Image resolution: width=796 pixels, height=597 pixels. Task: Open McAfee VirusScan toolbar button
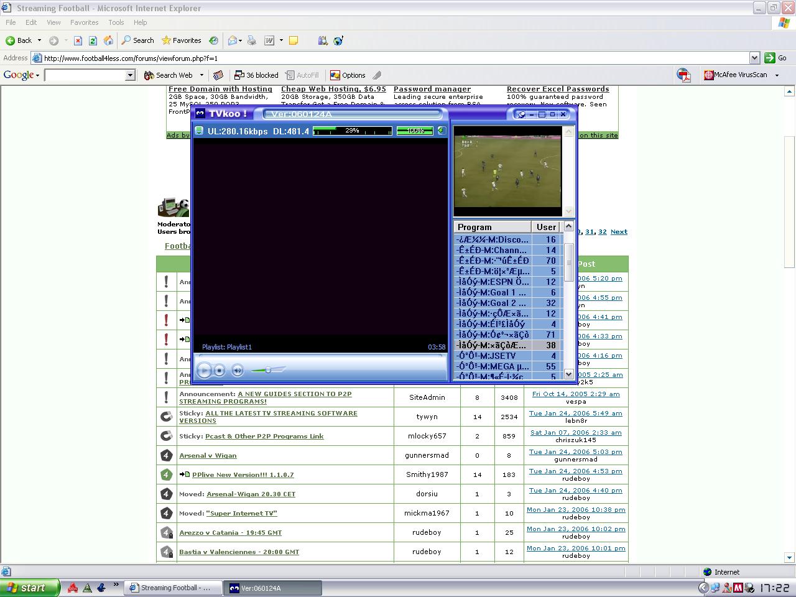(x=736, y=75)
